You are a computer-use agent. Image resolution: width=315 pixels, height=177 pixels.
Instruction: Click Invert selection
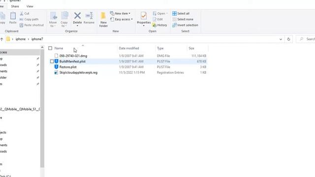pyautogui.click(x=185, y=25)
